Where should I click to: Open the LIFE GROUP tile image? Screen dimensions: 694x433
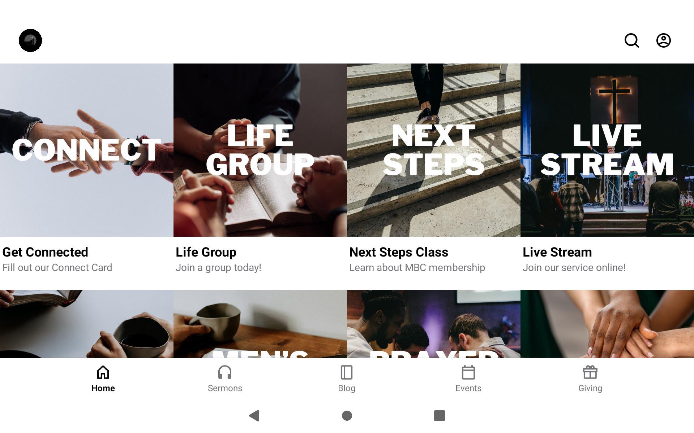[260, 150]
